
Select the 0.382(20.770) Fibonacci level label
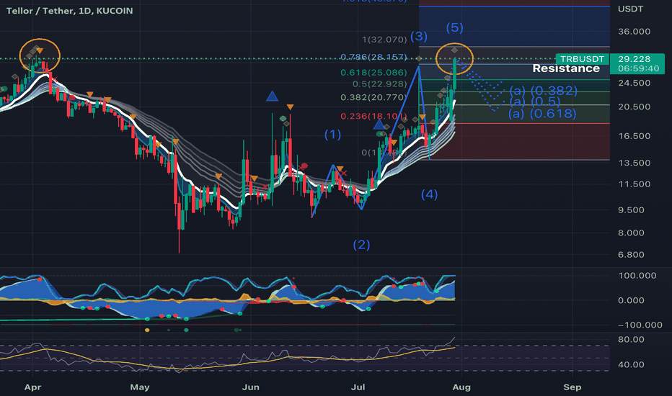pyautogui.click(x=373, y=98)
